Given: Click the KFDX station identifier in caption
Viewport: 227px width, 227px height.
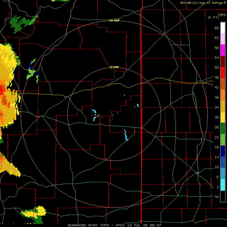Looking at the screenshot, I should [120, 225].
